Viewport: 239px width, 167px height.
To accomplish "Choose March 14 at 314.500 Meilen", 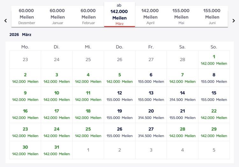I will [x=182, y=96].
